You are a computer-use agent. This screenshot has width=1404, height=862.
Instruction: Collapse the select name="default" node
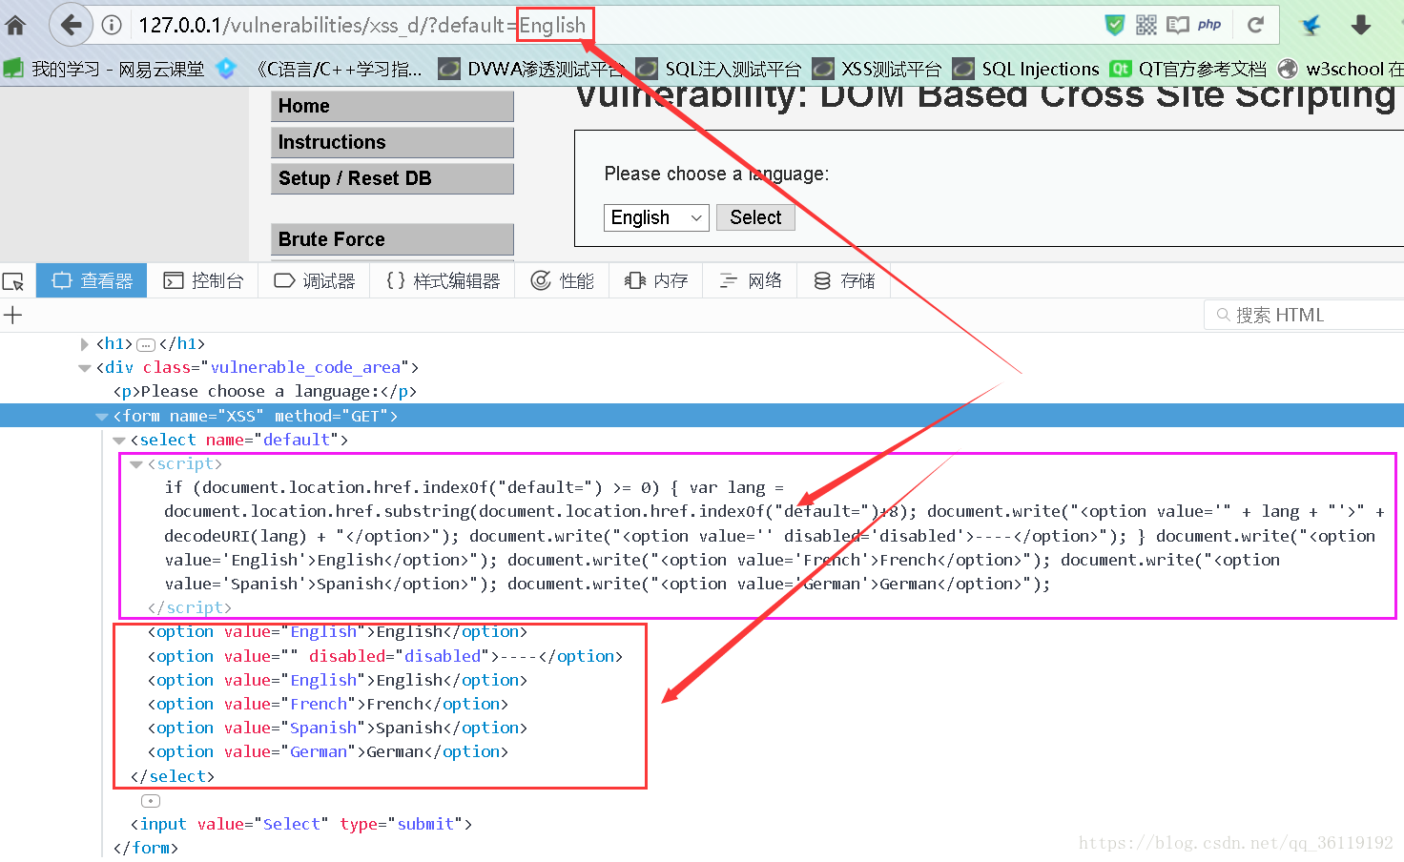(x=119, y=441)
